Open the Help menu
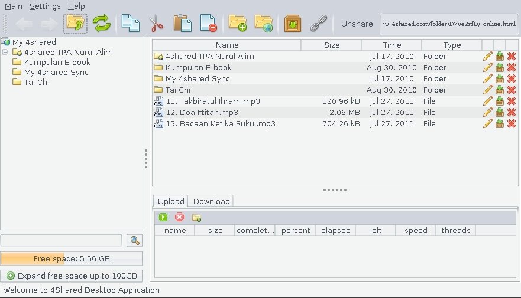This screenshot has height=298, width=521. [x=76, y=6]
